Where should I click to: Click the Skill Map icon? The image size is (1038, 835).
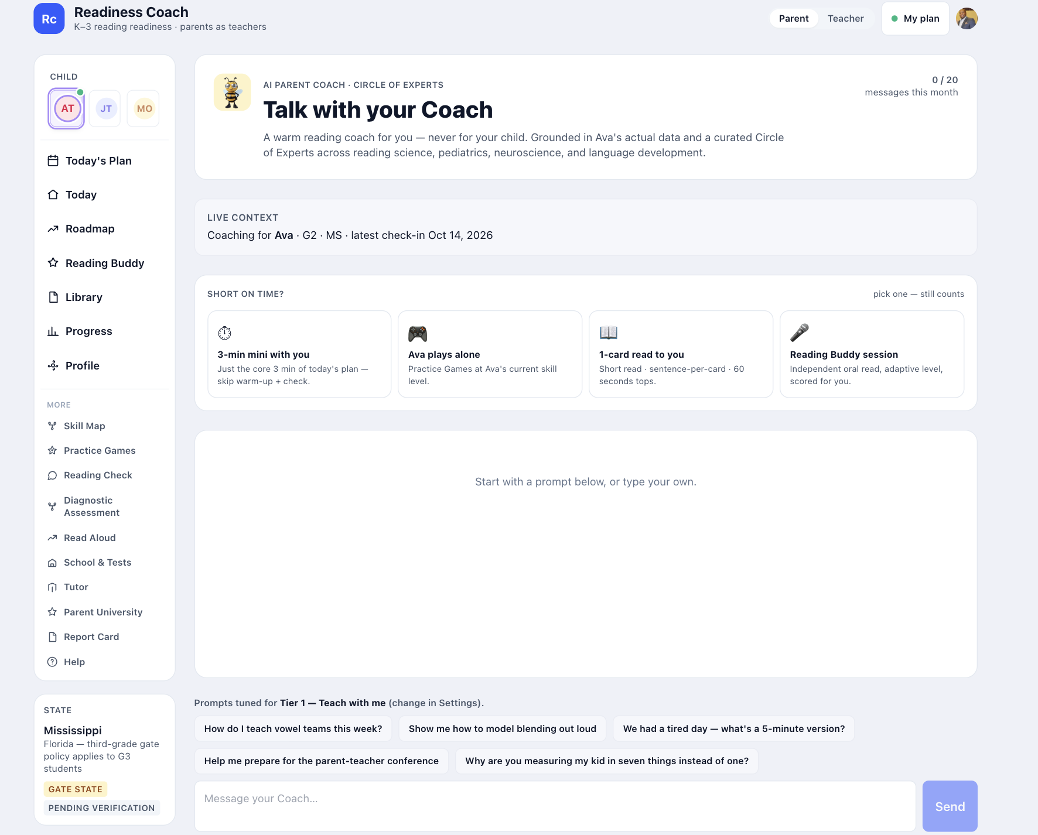click(52, 426)
